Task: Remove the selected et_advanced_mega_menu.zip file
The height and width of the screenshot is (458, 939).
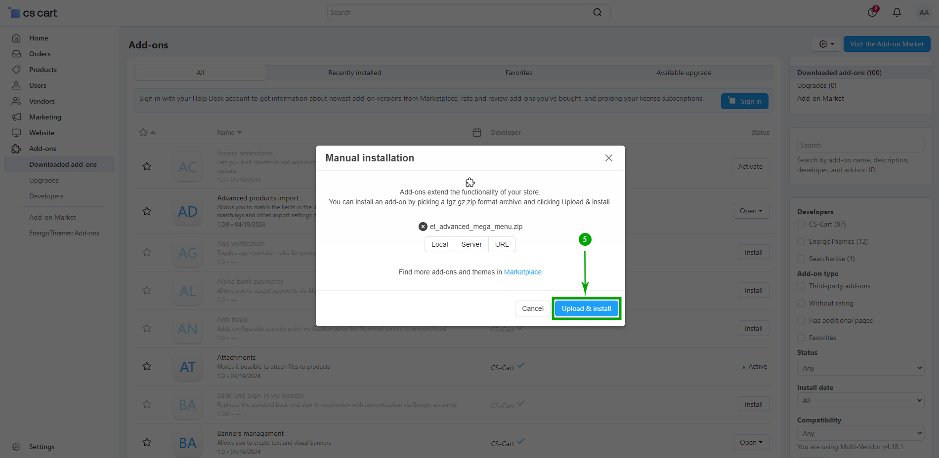Action: tap(423, 227)
